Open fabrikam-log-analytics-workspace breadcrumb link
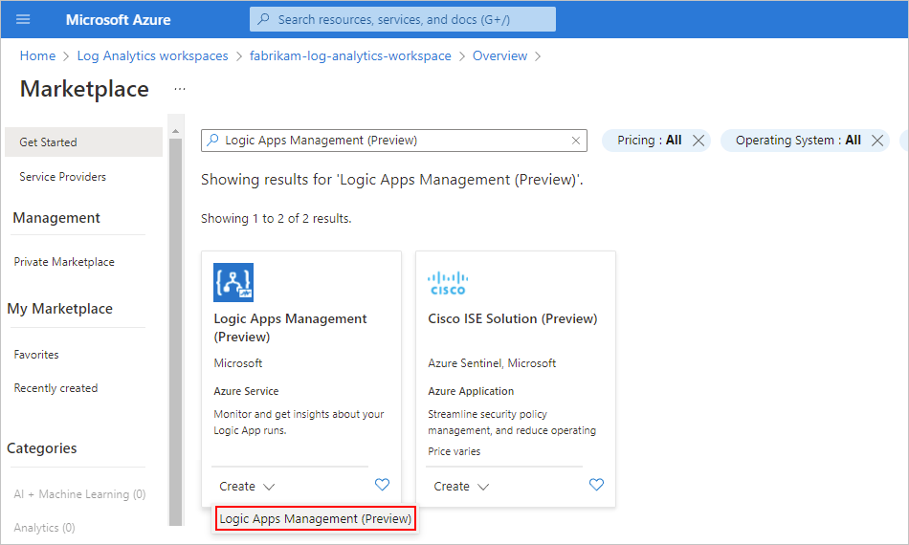The width and height of the screenshot is (909, 545). tap(350, 56)
